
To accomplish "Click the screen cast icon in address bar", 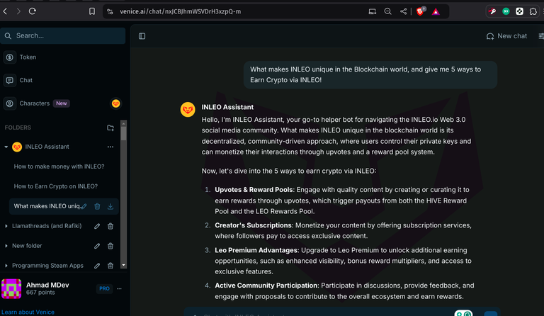I will (373, 11).
